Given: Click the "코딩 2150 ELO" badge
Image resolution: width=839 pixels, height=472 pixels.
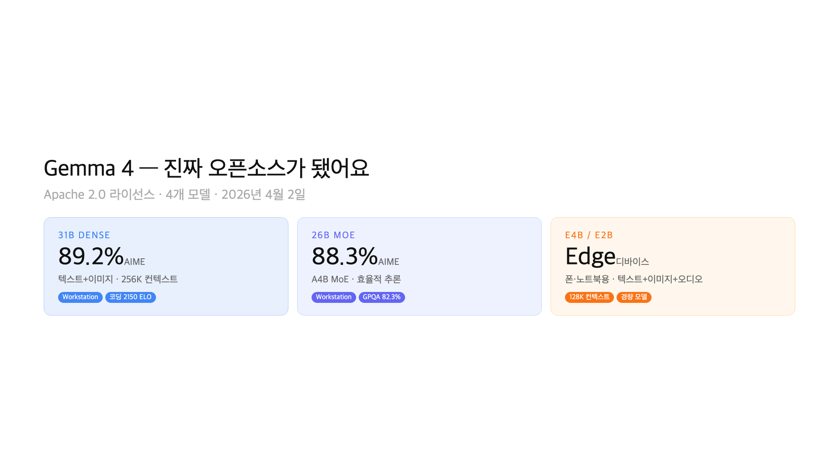Looking at the screenshot, I should click(x=130, y=297).
